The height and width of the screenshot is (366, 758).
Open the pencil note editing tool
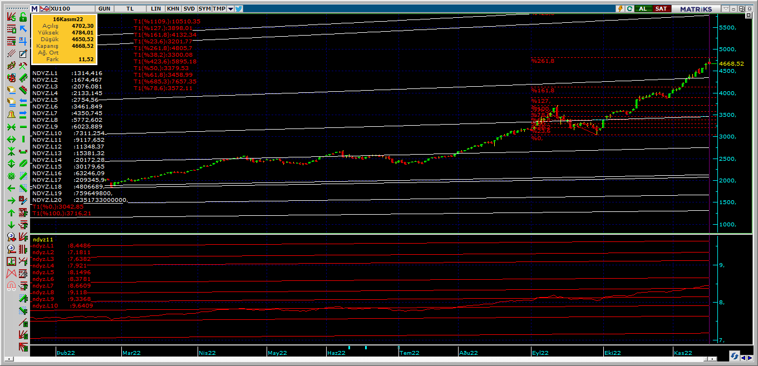23,53
